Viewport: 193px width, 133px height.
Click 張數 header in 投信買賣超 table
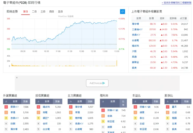[x=57, y=102]
